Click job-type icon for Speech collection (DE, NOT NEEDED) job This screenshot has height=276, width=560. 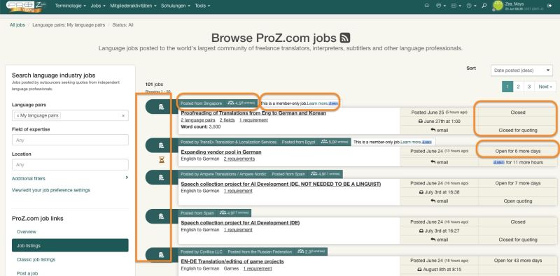point(161,177)
